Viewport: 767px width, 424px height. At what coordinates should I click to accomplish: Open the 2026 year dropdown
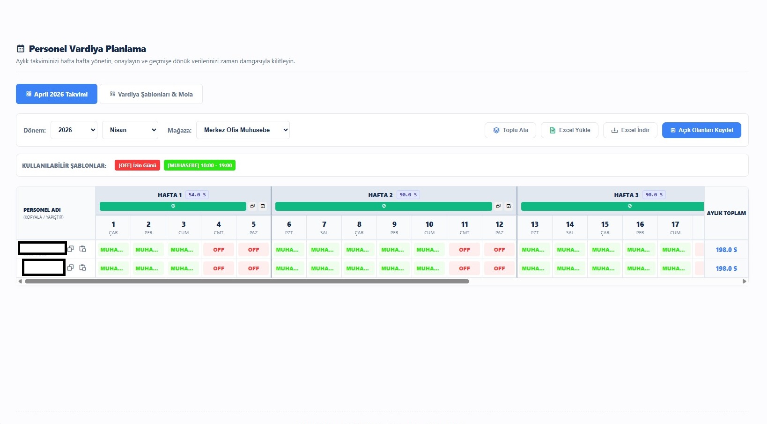click(74, 130)
